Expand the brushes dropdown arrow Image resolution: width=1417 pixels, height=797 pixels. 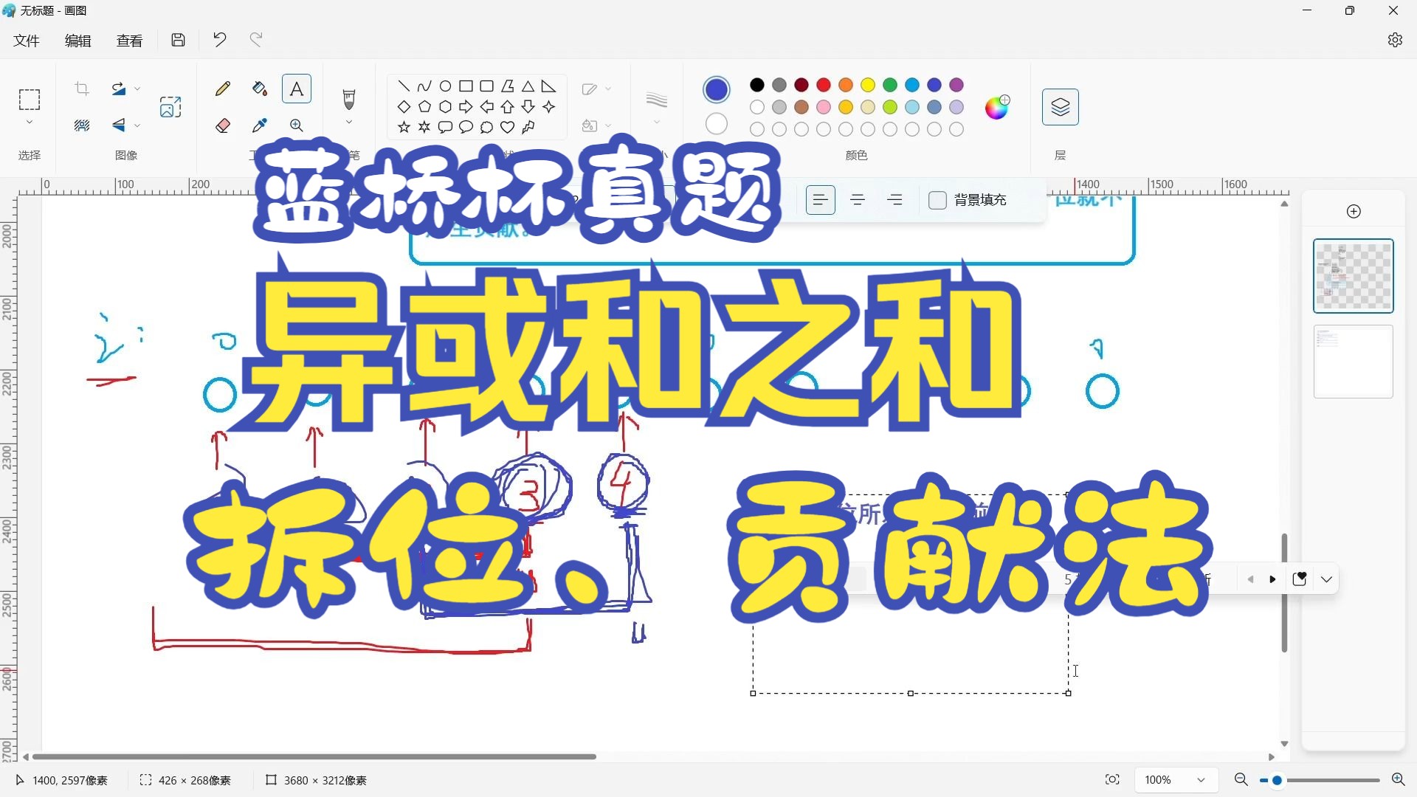pyautogui.click(x=349, y=123)
